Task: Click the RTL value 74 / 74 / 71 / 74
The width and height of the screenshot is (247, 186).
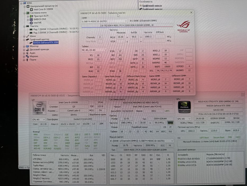Action: coord(164,70)
